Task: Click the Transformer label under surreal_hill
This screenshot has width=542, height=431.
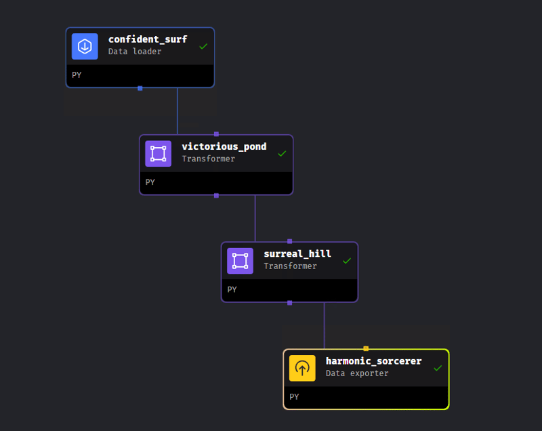Action: coord(291,266)
